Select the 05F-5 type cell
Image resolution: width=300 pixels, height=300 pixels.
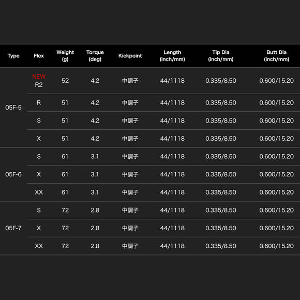tap(13, 108)
